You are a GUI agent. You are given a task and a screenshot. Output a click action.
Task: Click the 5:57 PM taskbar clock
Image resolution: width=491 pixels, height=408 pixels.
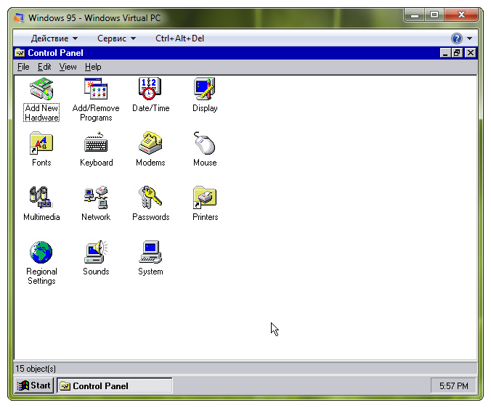pos(453,385)
